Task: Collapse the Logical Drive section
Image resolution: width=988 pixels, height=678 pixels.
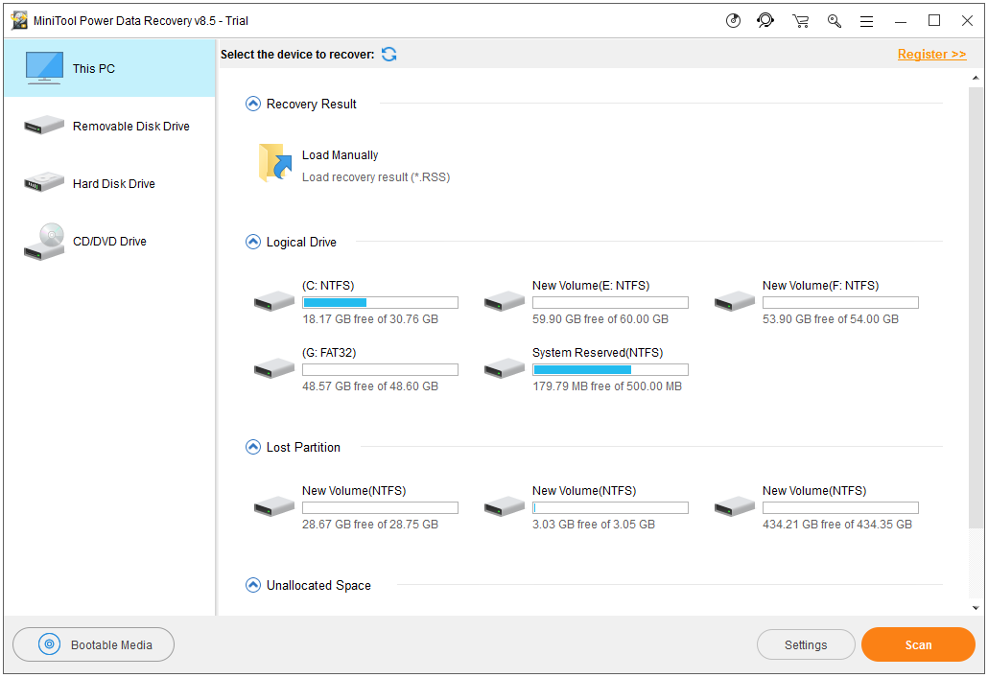Action: pyautogui.click(x=252, y=242)
